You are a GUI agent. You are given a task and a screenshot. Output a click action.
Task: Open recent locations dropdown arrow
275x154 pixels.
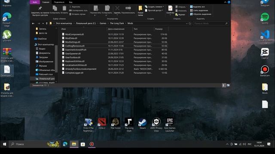[x=43, y=24]
